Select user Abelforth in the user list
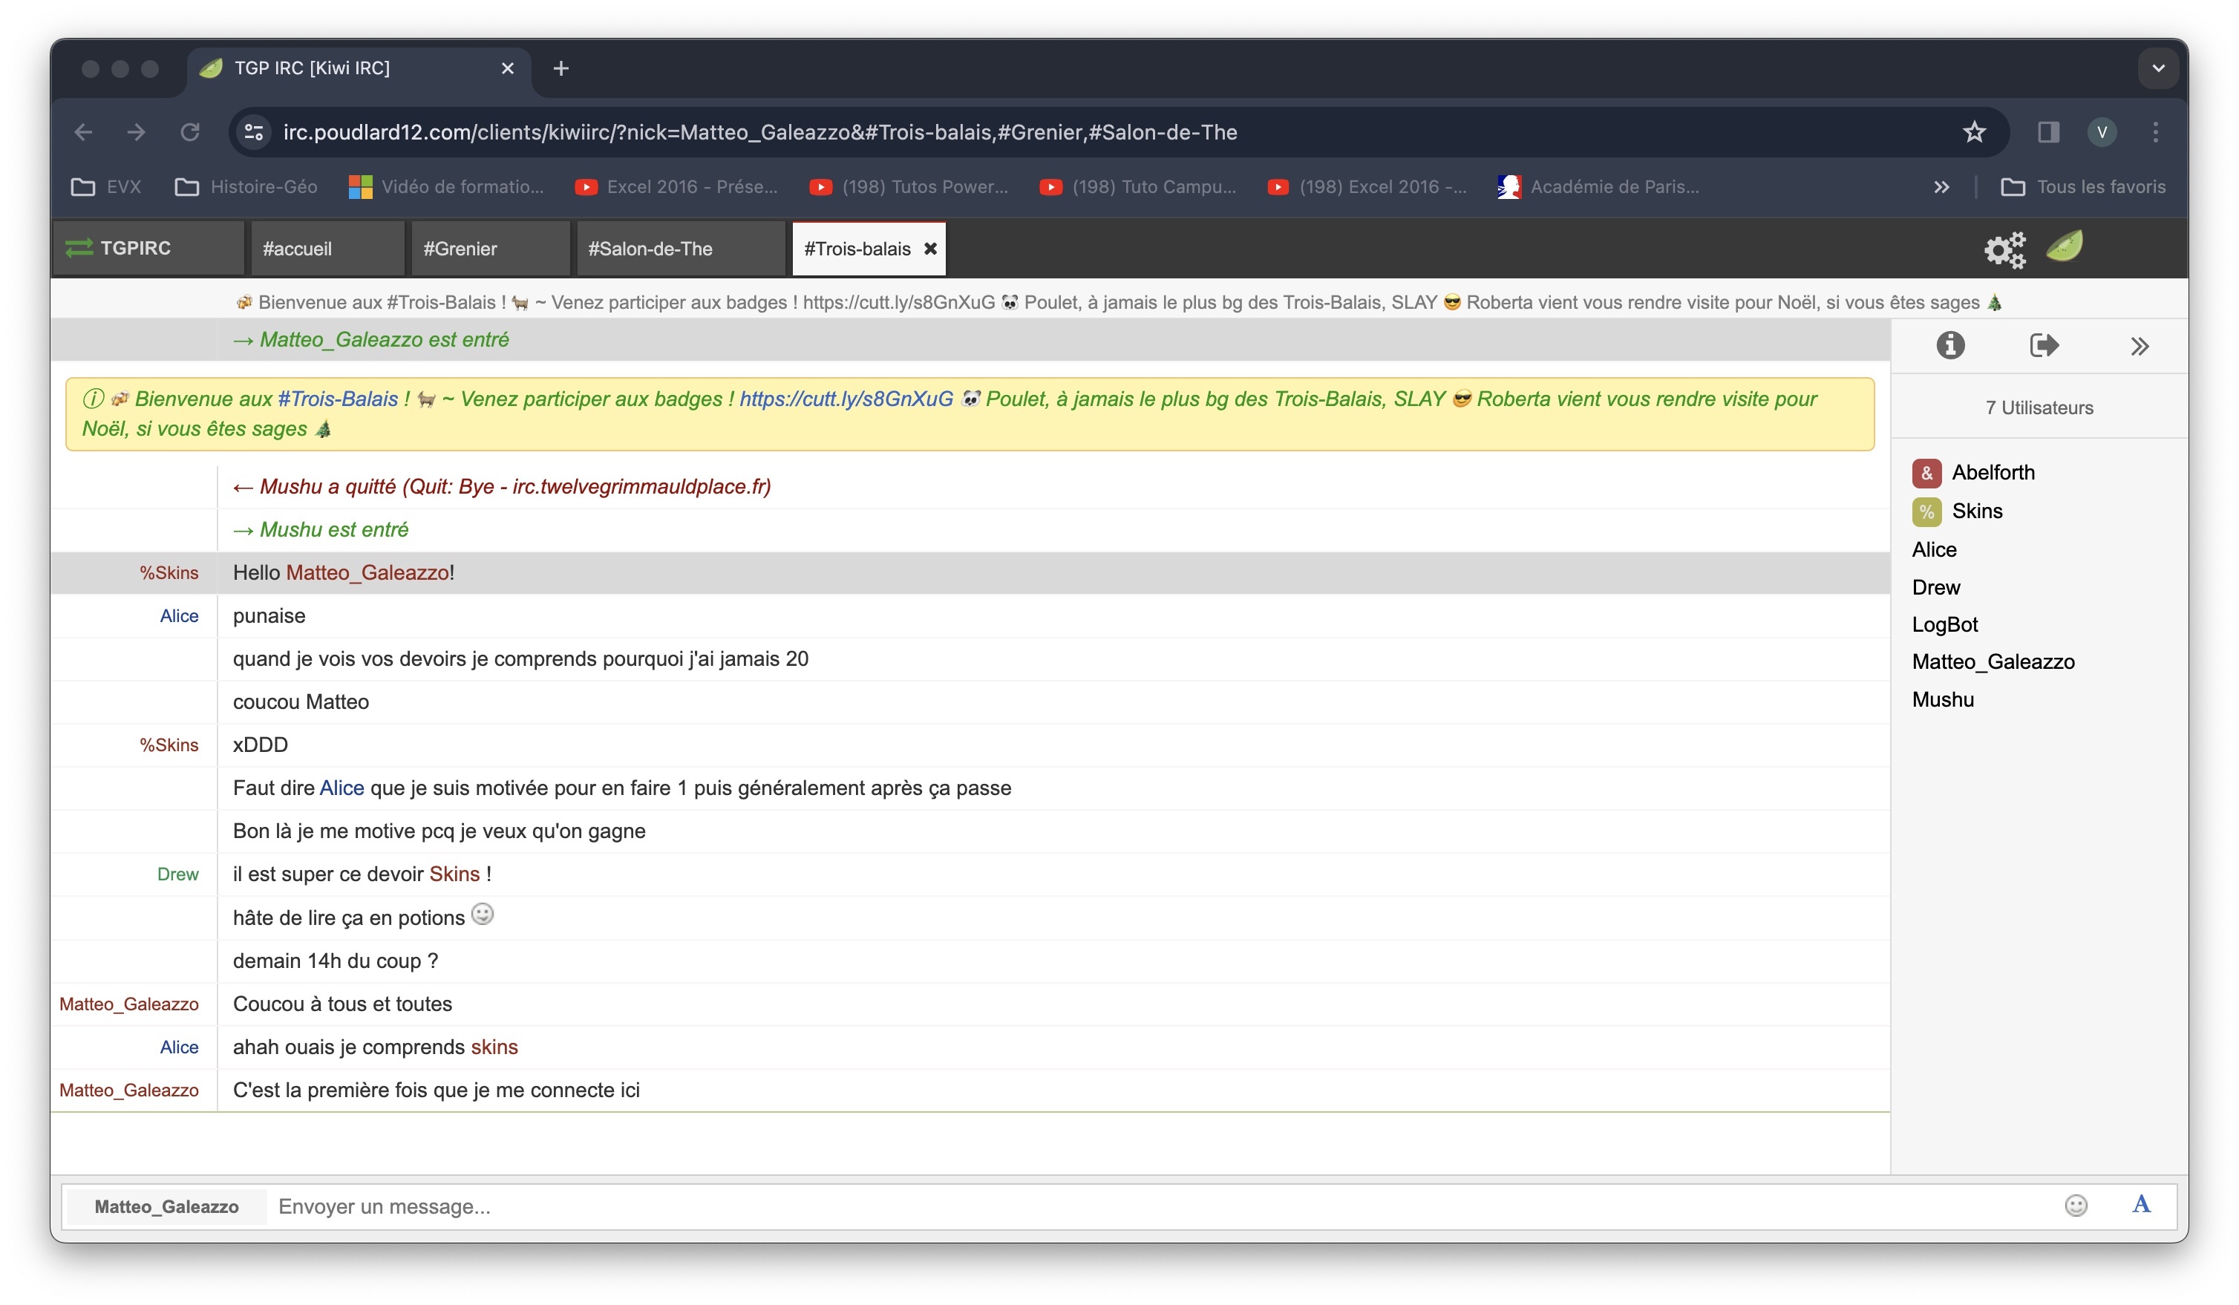This screenshot has width=2239, height=1305. click(1992, 473)
